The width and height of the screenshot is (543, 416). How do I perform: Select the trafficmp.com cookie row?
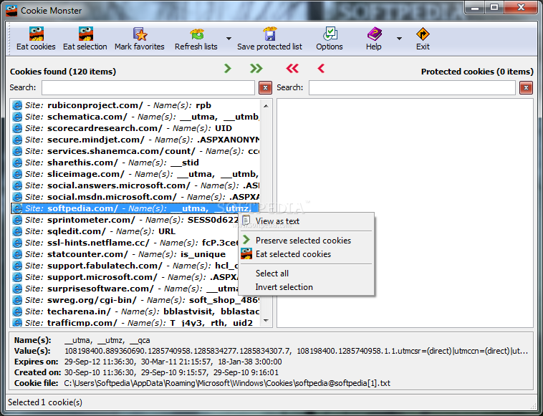coord(135,322)
